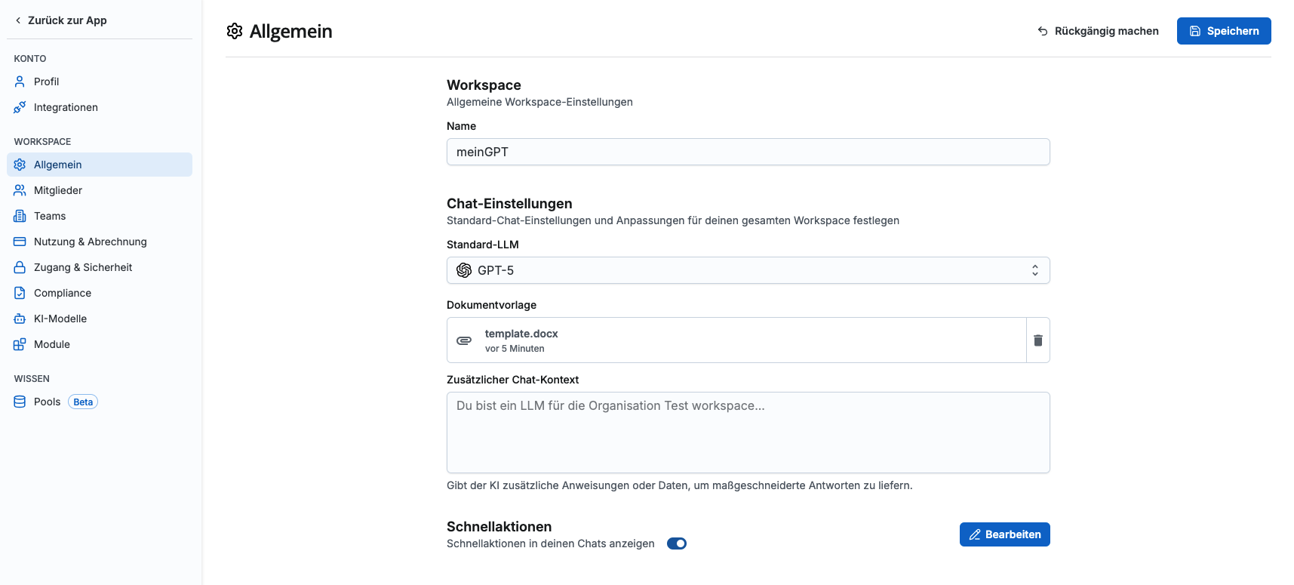Click the Profil person icon in sidebar
Image resolution: width=1294 pixels, height=585 pixels.
pyautogui.click(x=20, y=82)
